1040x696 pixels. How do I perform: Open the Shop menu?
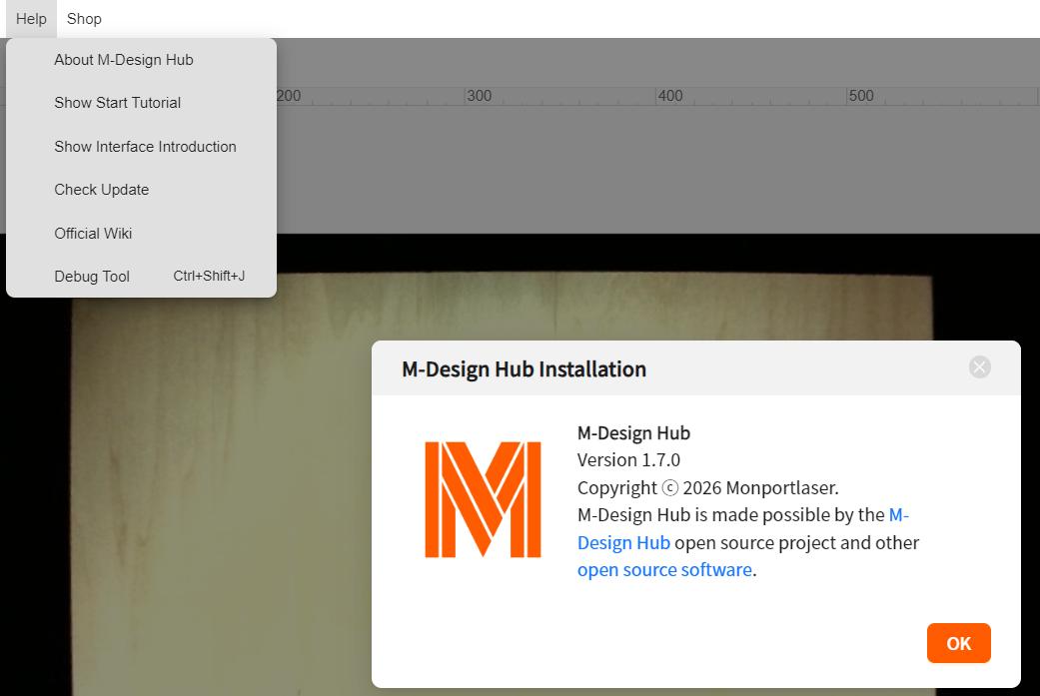pos(84,19)
